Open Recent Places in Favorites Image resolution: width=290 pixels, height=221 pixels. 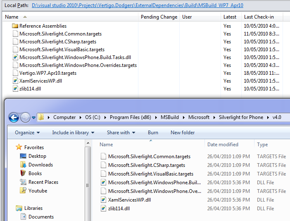tap(43, 182)
